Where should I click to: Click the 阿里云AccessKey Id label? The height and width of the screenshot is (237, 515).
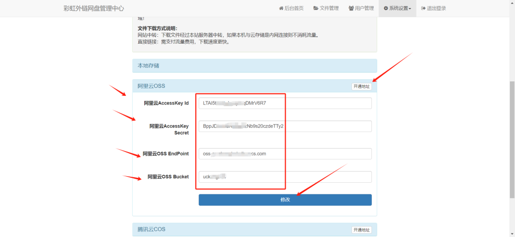coord(166,103)
